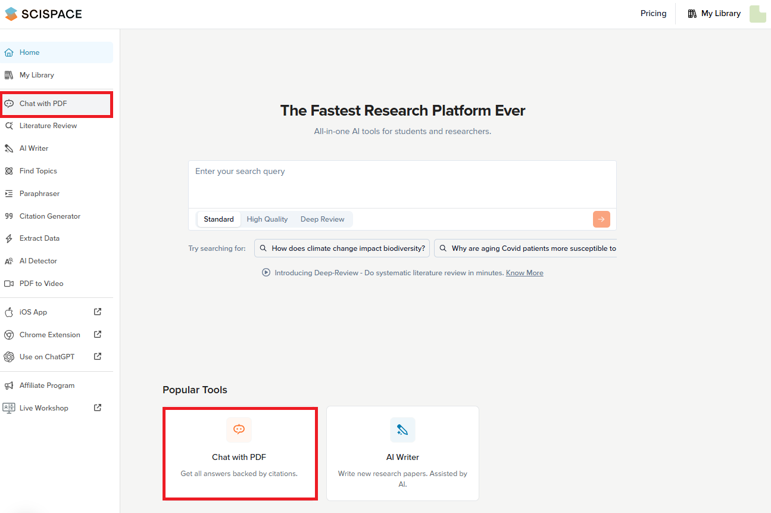The width and height of the screenshot is (771, 513).
Task: Select the AI Writer pen icon in sidebar
Action: tap(9, 148)
